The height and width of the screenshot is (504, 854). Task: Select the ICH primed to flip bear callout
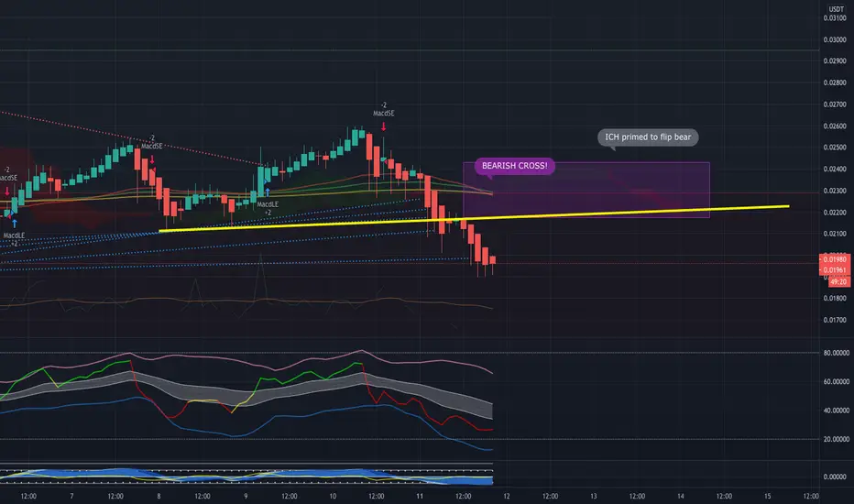click(x=648, y=137)
